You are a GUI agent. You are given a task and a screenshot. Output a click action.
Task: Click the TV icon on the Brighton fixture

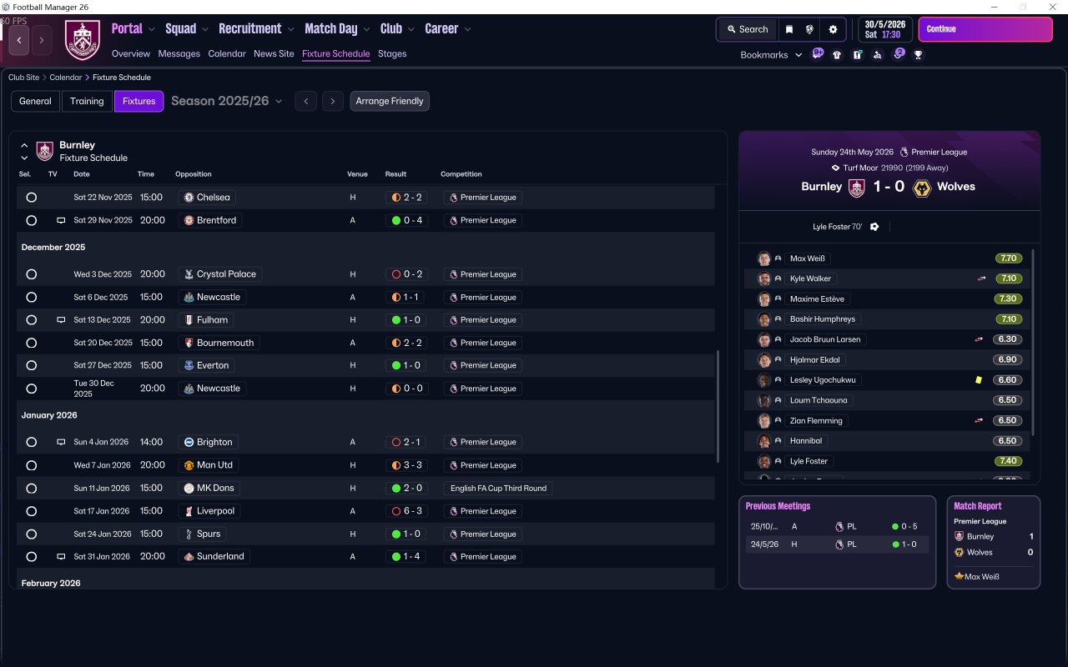tap(60, 443)
